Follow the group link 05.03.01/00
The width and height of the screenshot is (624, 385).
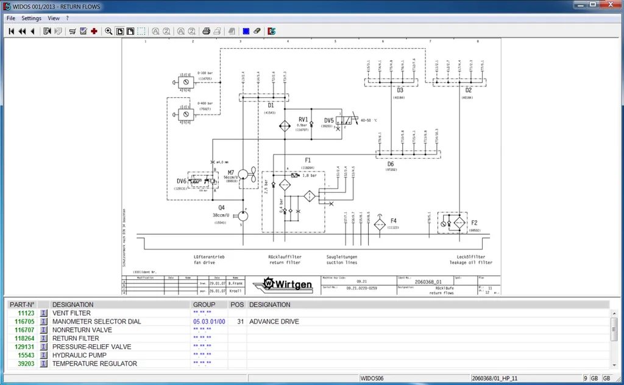coord(210,321)
